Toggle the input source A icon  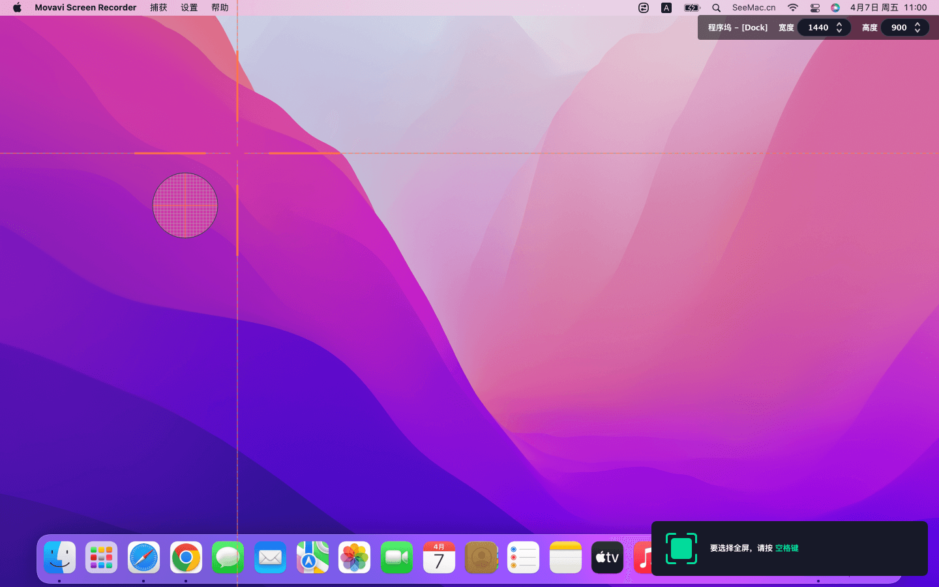[x=666, y=8]
